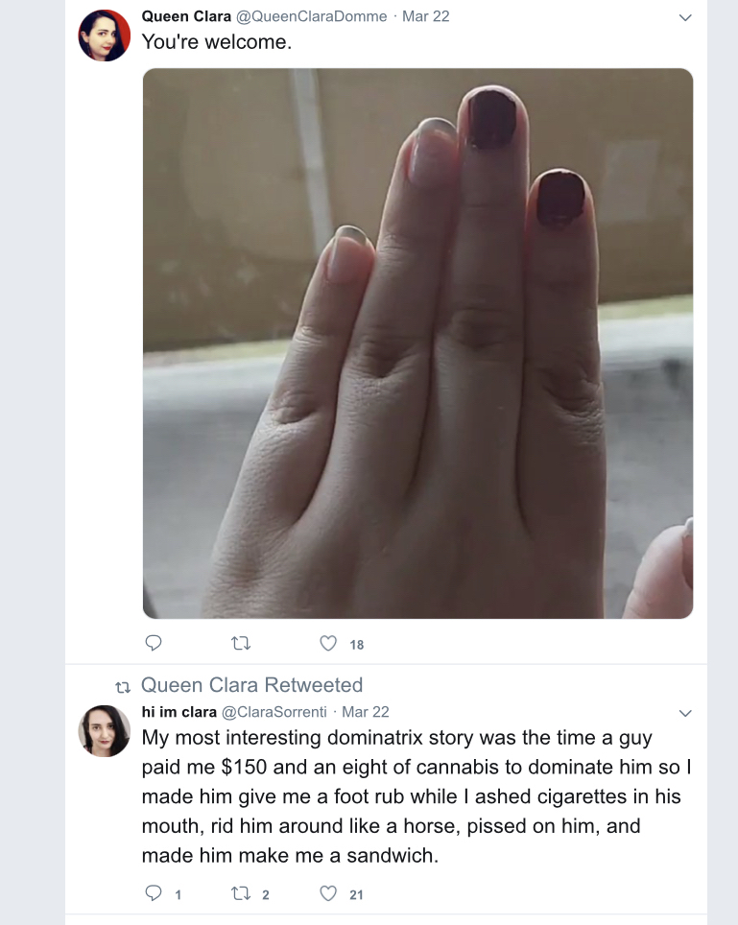738x925 pixels.
Task: View the hand photo in full size
Action: coord(417,344)
